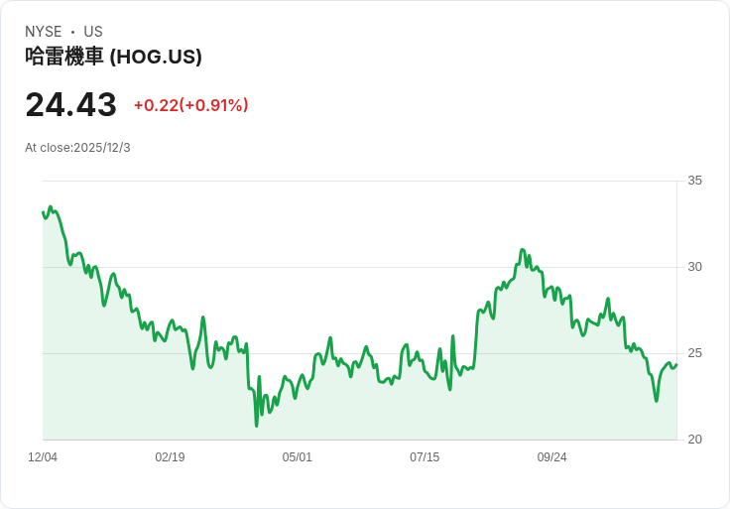
Task: Click the 02/19 date axis label
Action: point(170,457)
